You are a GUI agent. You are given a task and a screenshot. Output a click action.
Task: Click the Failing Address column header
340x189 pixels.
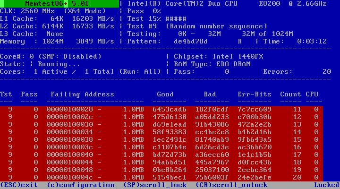click(82, 94)
